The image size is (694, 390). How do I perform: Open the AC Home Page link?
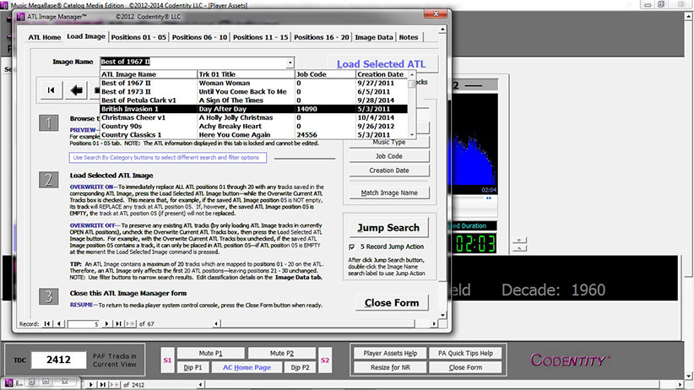pos(246,368)
